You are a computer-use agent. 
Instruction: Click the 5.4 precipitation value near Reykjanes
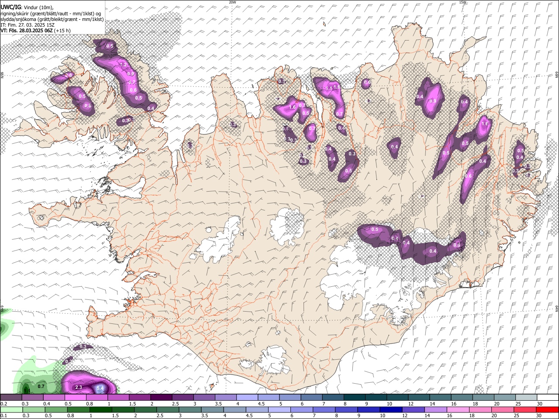[x=100, y=388]
